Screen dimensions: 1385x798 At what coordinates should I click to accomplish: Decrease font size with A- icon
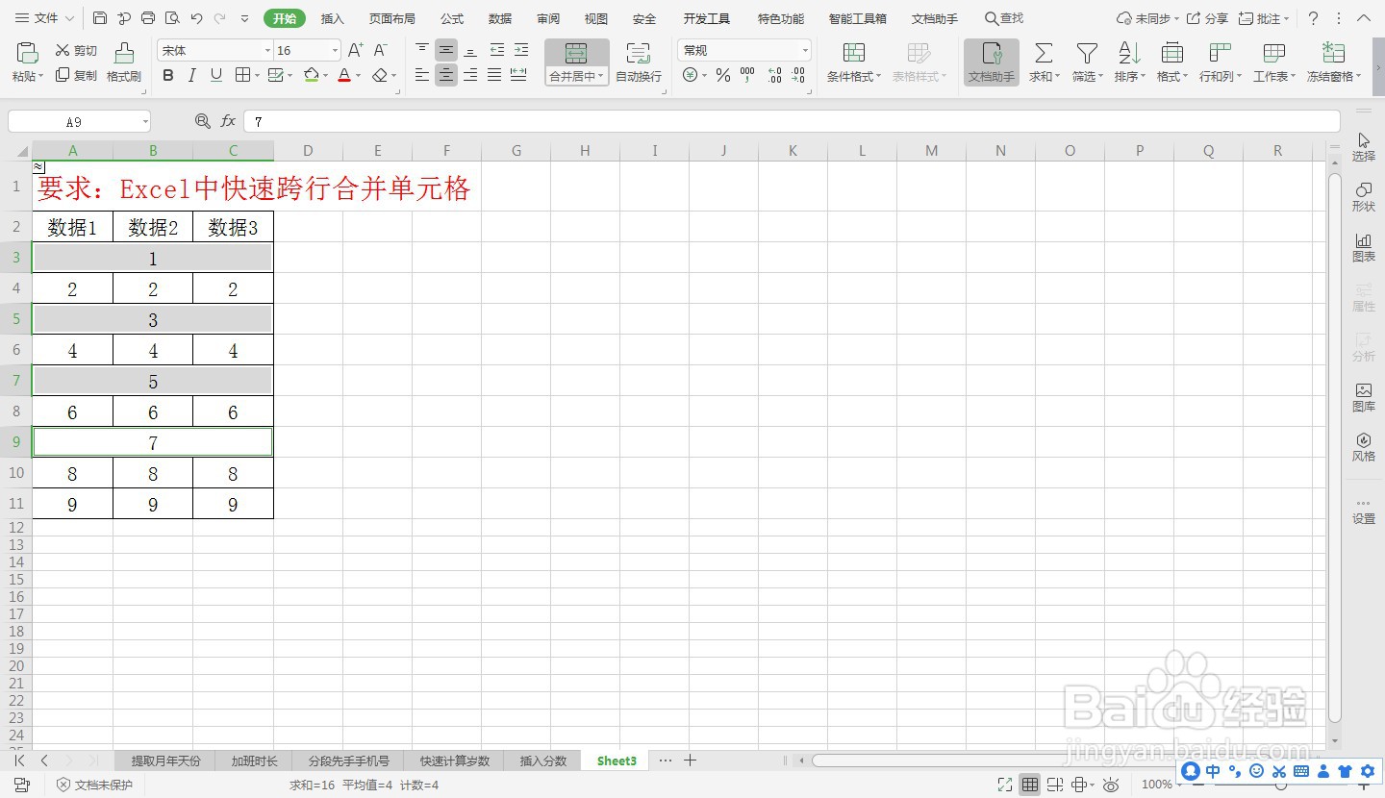click(381, 50)
